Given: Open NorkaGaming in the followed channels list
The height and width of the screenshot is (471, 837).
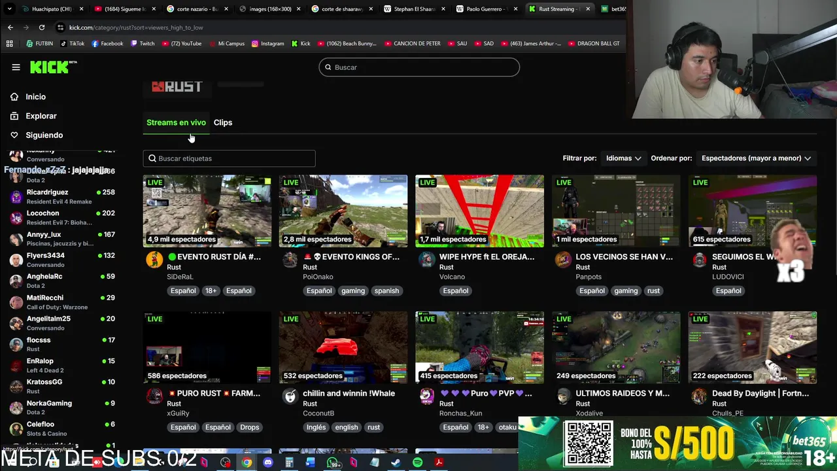Looking at the screenshot, I should pos(62,407).
